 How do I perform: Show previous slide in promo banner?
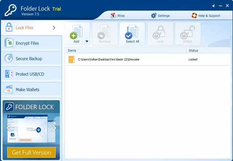click(x=9, y=128)
